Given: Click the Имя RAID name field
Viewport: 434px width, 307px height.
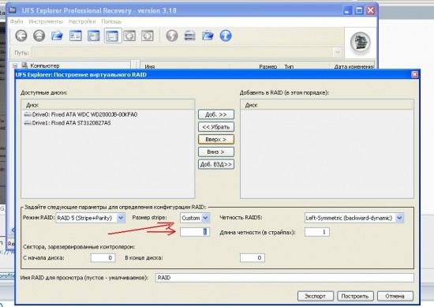Looking at the screenshot, I should coord(285,278).
